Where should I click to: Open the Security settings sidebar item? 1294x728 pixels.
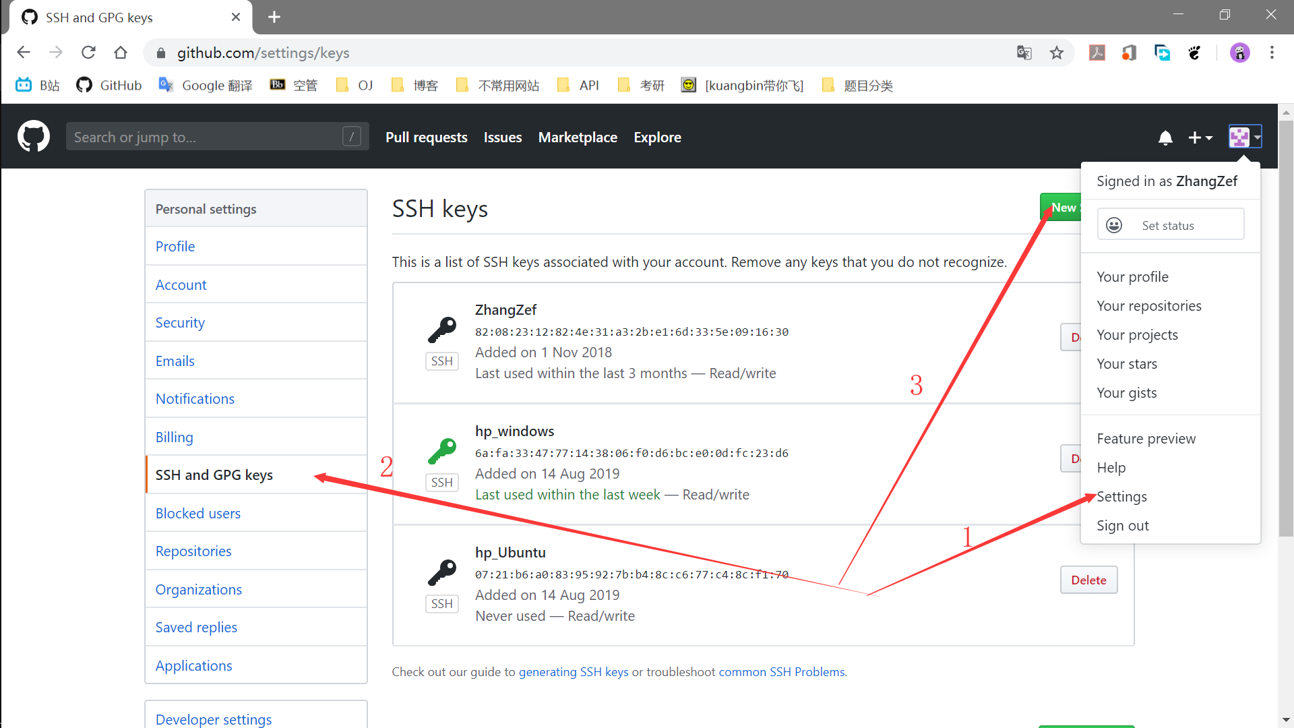[x=180, y=323]
